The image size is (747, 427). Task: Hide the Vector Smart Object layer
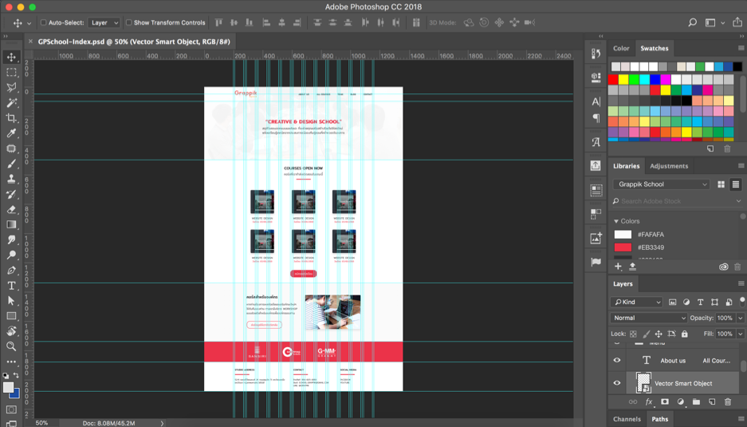(617, 383)
